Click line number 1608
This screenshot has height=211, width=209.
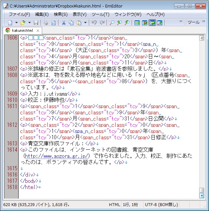(x=12, y=75)
